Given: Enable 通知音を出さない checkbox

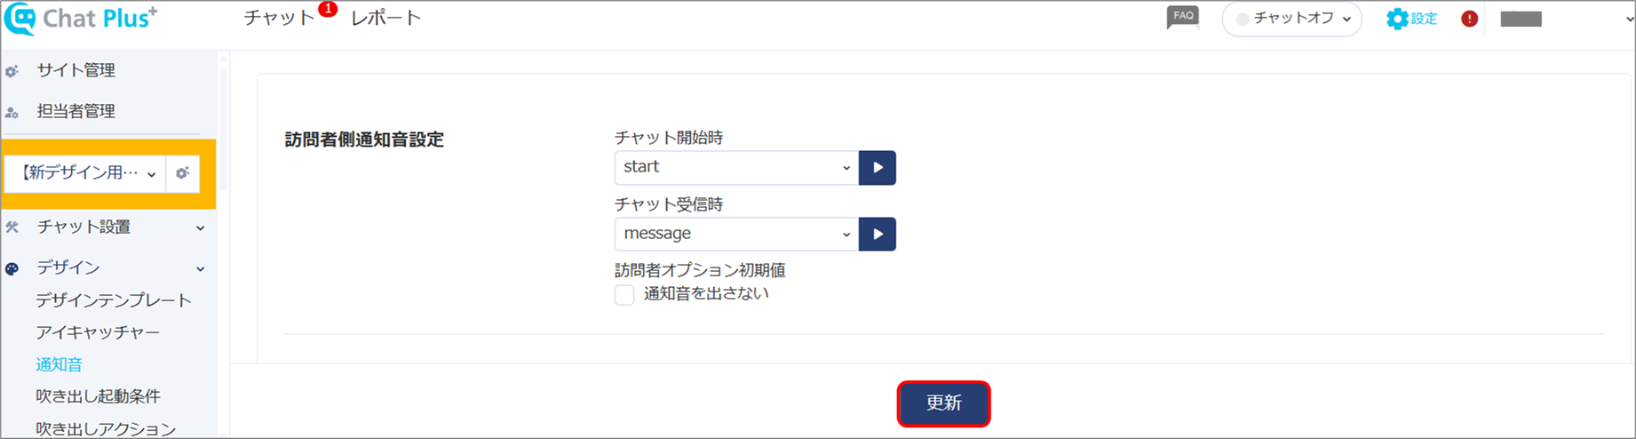Looking at the screenshot, I should tap(624, 295).
